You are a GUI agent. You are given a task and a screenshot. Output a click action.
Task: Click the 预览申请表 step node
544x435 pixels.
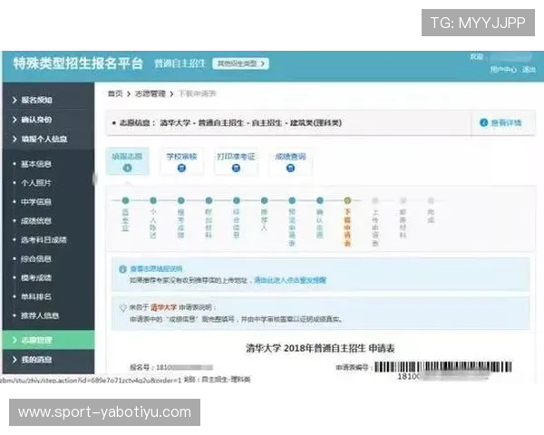292,200
